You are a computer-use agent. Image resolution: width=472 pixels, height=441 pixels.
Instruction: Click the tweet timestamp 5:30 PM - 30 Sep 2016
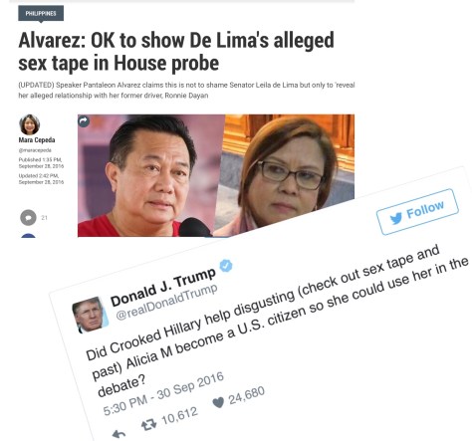(163, 394)
